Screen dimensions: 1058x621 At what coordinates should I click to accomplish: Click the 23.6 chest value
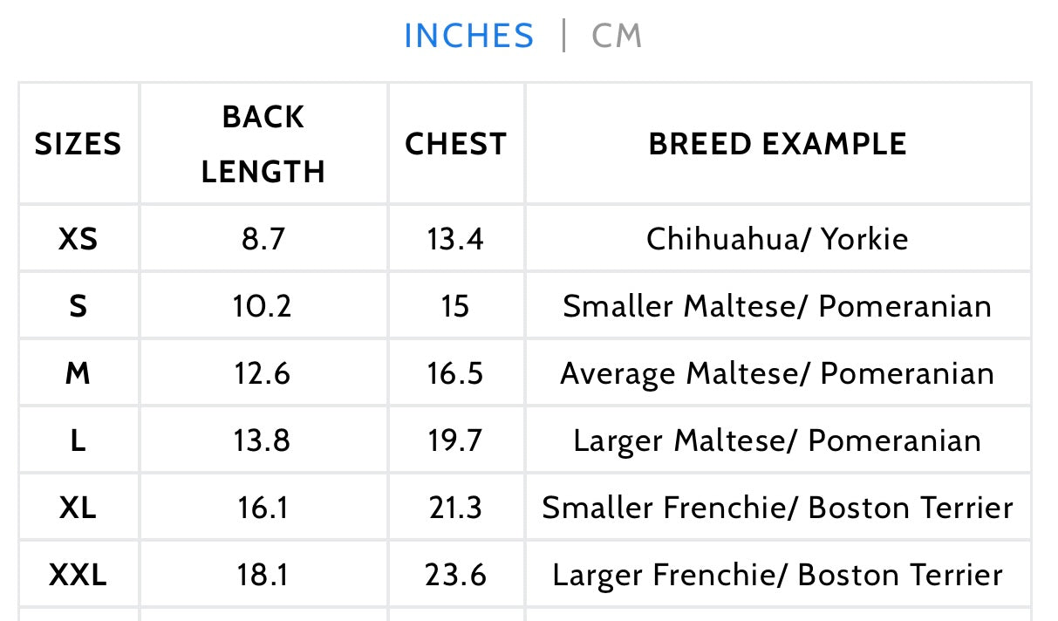tap(455, 575)
